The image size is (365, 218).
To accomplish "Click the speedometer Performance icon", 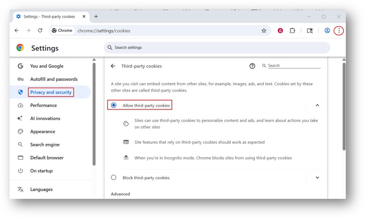I will pos(21,105).
